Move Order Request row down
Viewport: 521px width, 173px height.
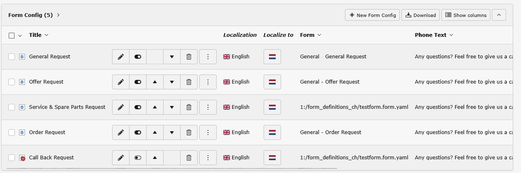172,132
